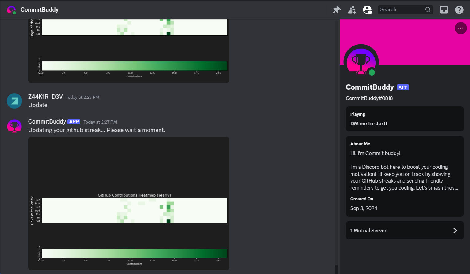
Task: Click the large CommitBuddy trophy profile avatar
Action: (361, 62)
